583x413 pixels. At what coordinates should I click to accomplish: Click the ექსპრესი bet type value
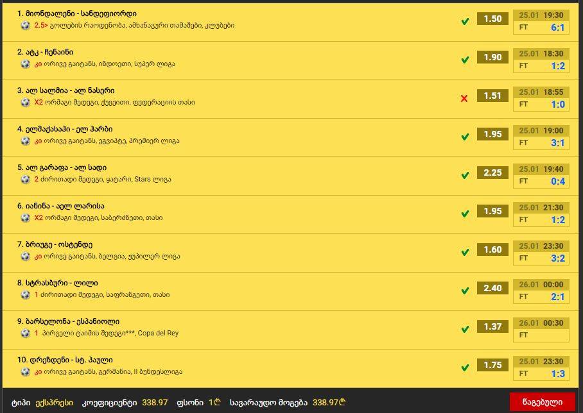[x=55, y=403]
